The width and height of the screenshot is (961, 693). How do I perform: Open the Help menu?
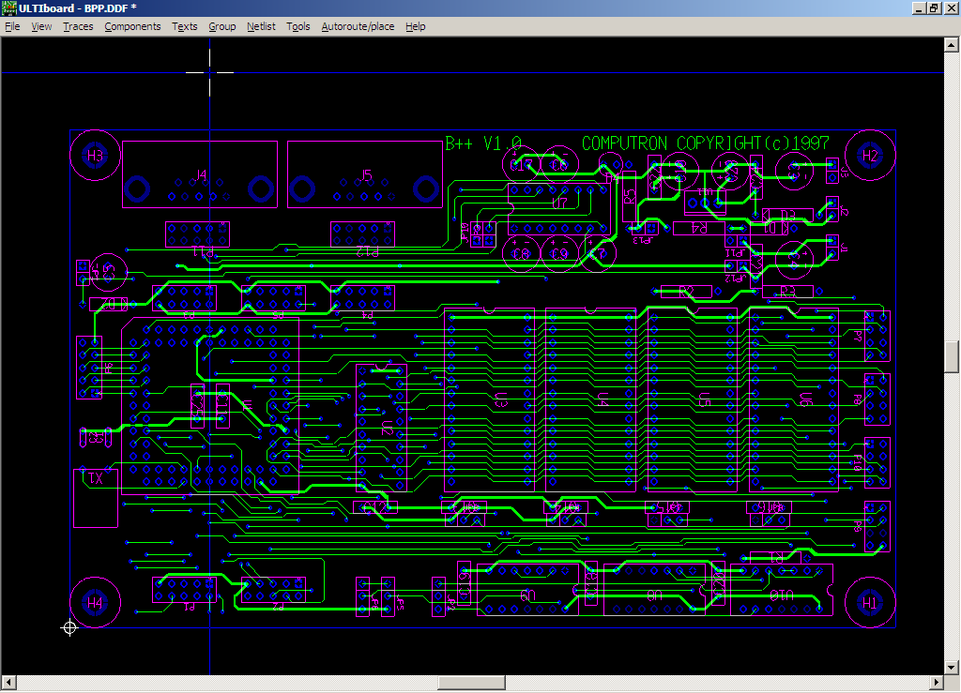click(x=415, y=26)
